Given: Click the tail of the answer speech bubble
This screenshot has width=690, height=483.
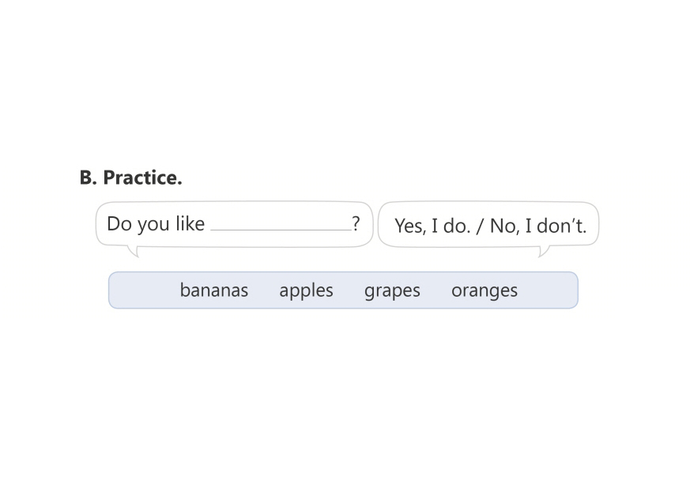Looking at the screenshot, I should point(543,251).
